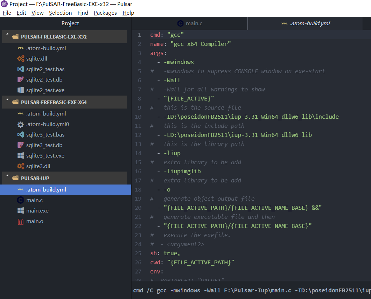The image size is (371, 299).
Task: Click the C icon on main.c tab
Action: click(181, 23)
